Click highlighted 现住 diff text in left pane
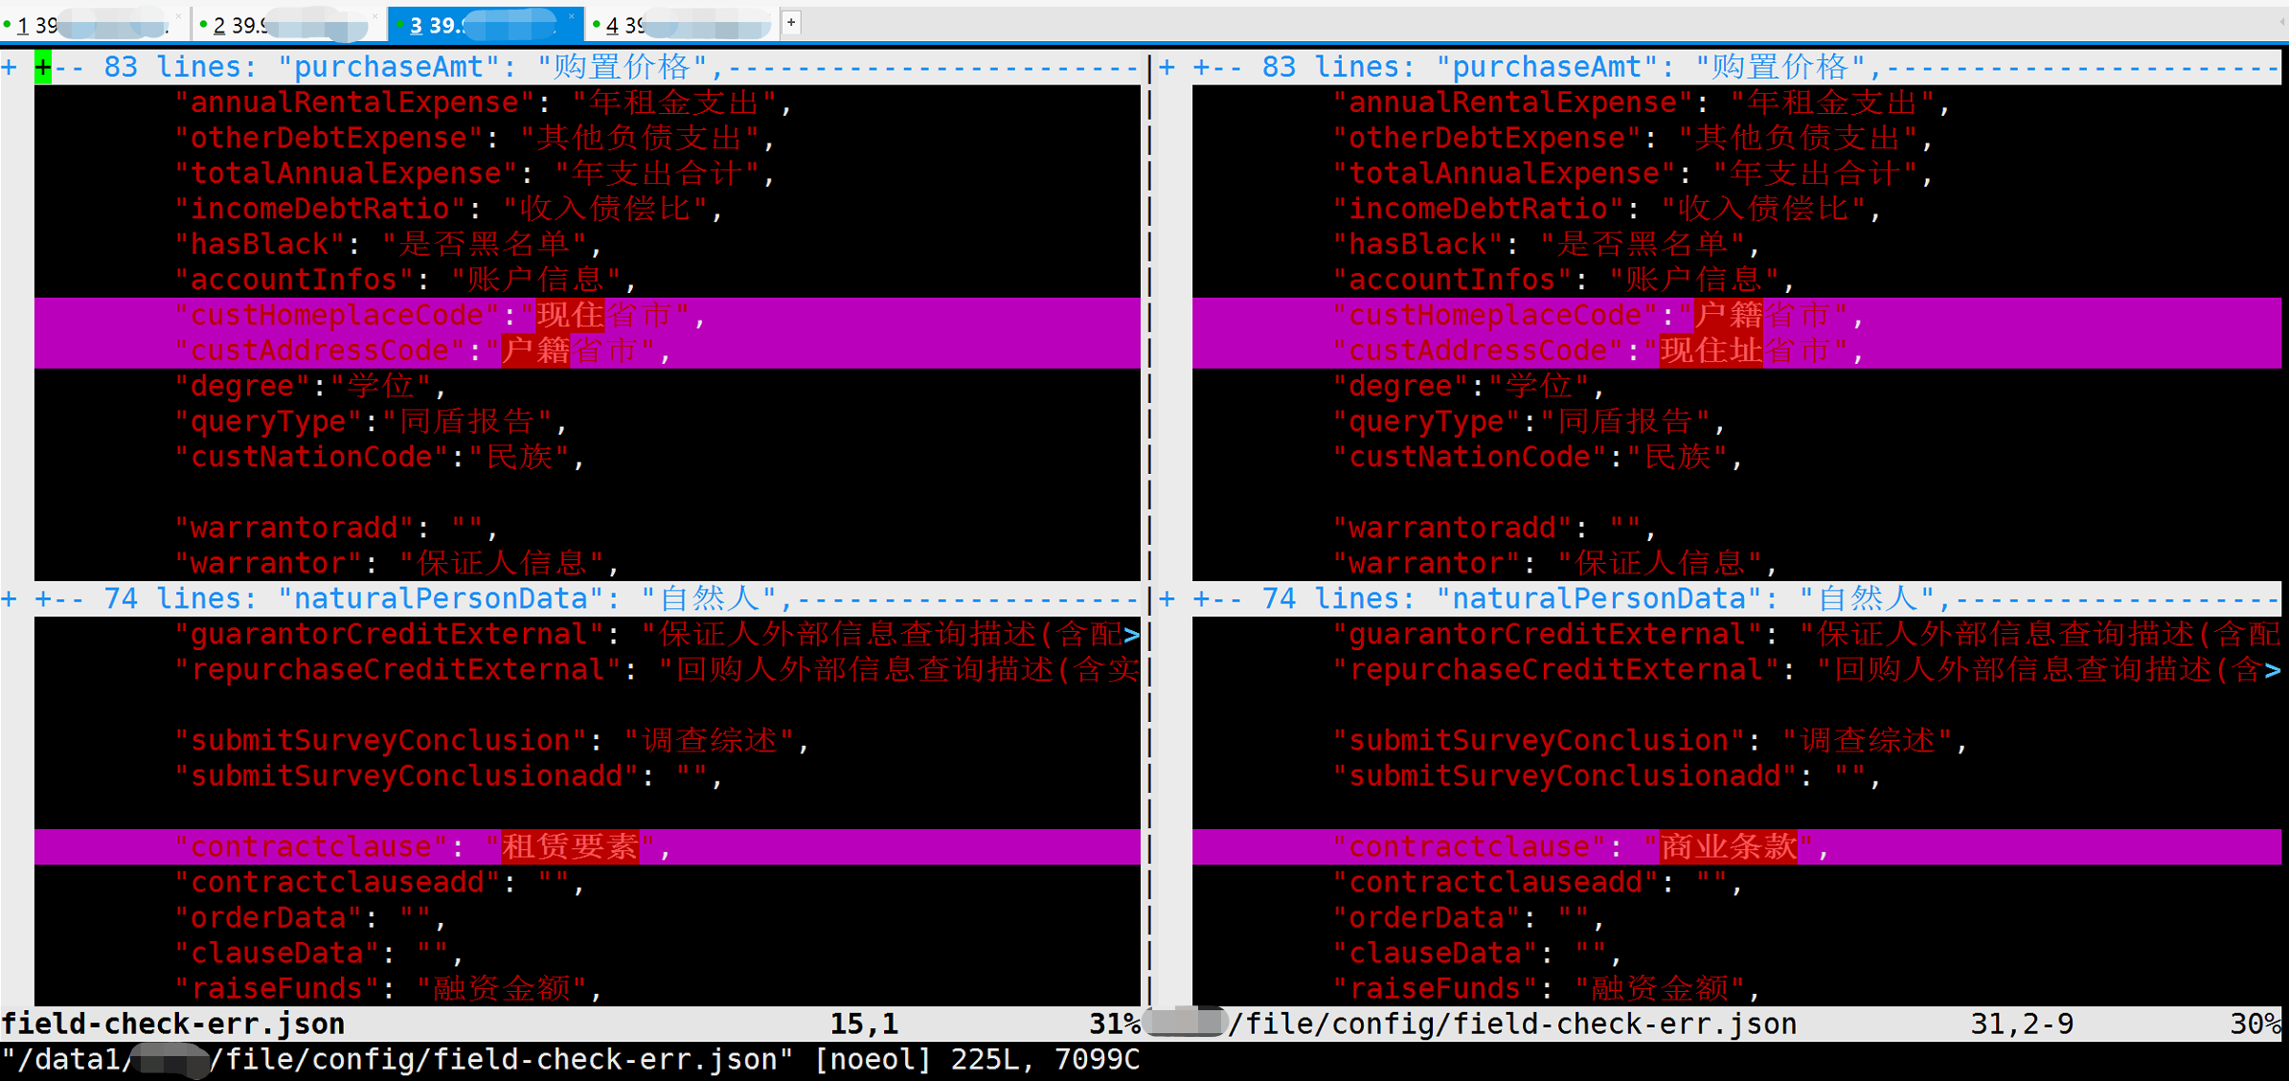Viewport: 2289px width, 1081px height. pos(570,315)
